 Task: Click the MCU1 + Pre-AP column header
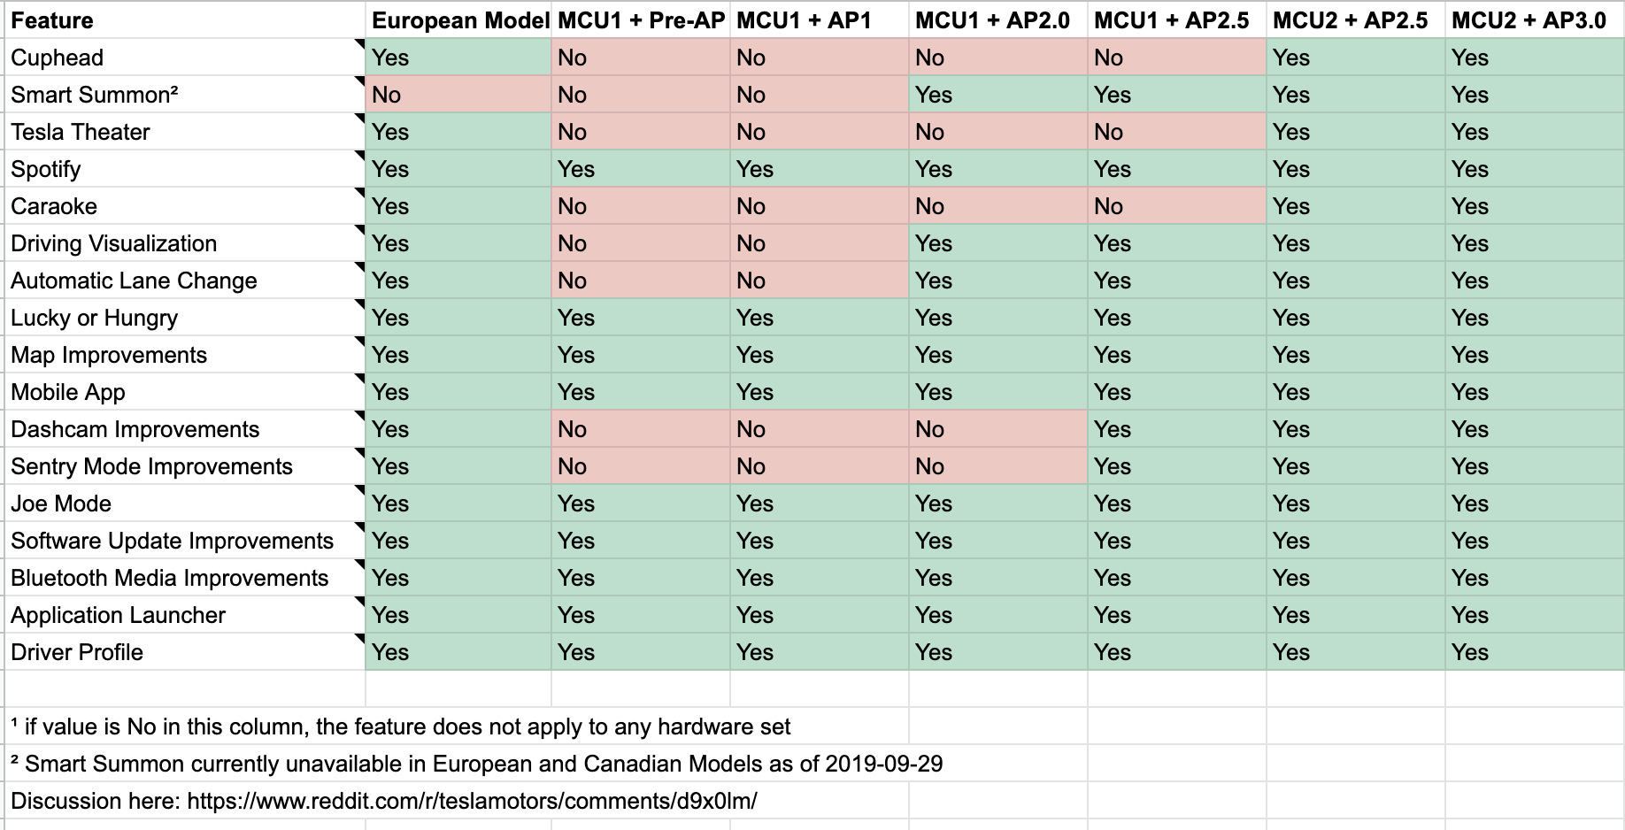coord(641,20)
